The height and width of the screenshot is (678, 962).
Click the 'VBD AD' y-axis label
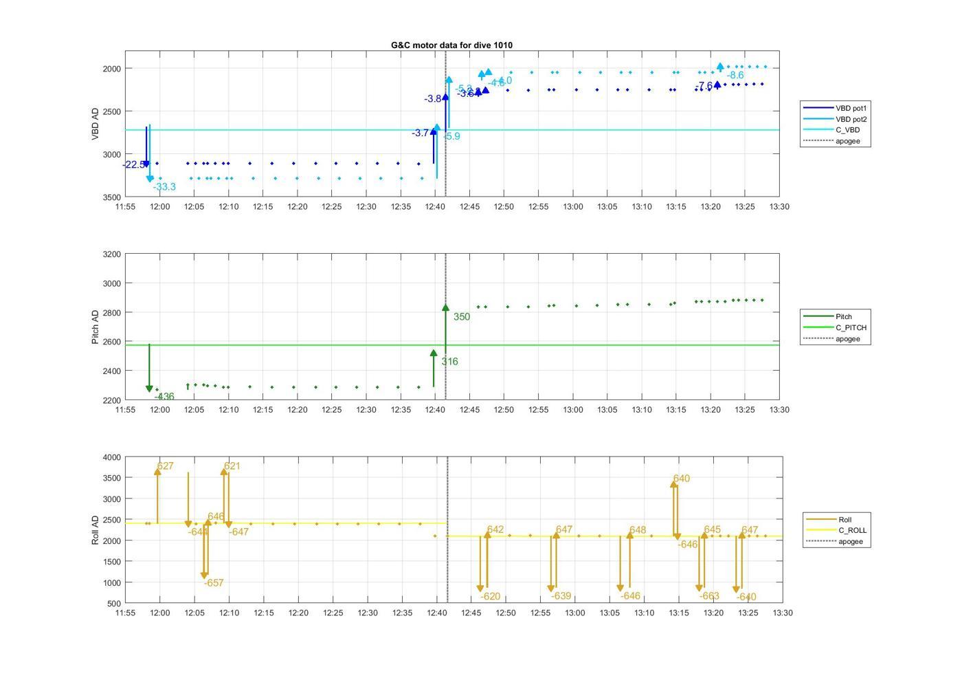click(x=96, y=124)
